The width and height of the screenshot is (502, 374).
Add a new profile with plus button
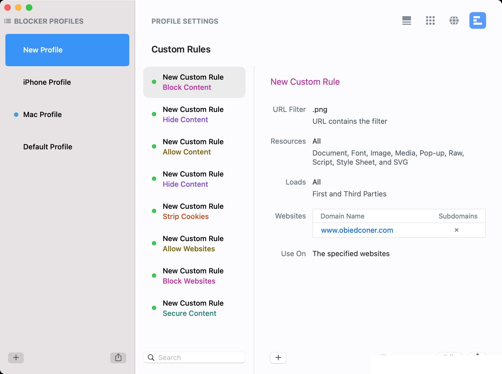tap(16, 358)
